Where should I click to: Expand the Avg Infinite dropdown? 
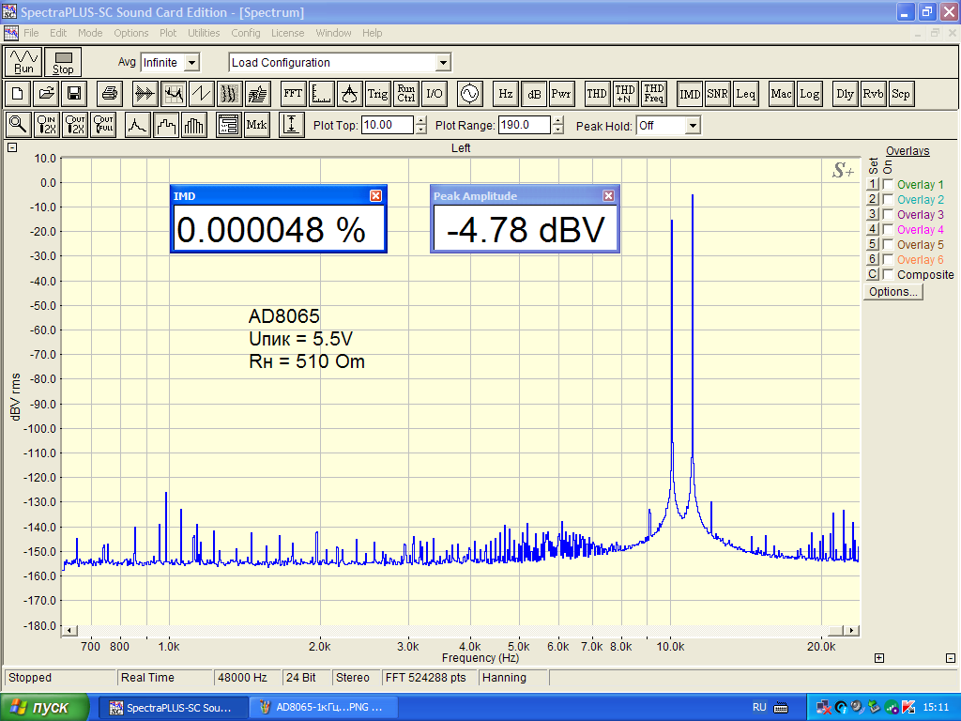[x=191, y=63]
